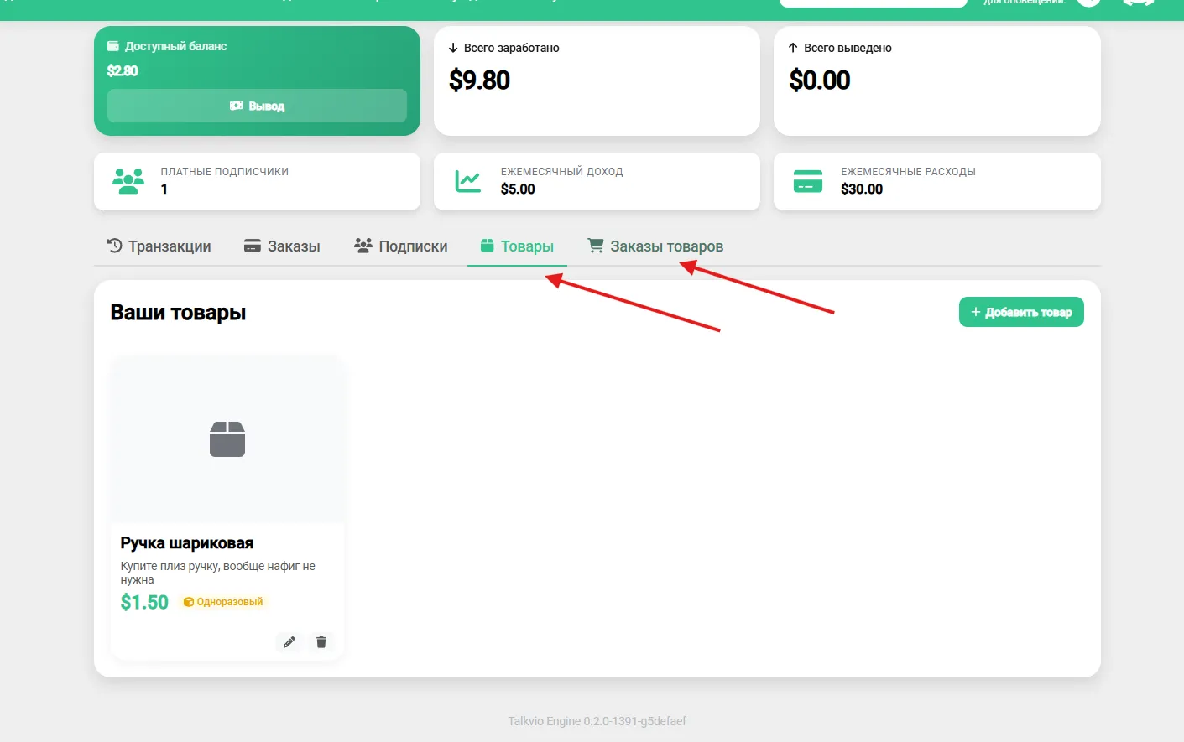Click the monthly expenses card icon
This screenshot has width=1184, height=742.
tap(808, 181)
